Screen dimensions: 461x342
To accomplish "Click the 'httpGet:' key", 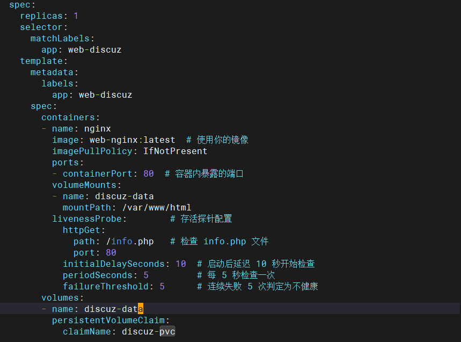I will tap(84, 230).
